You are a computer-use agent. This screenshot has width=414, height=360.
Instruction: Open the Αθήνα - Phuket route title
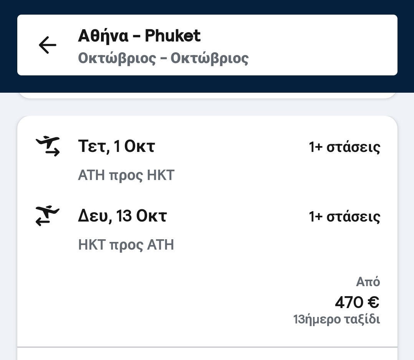pyautogui.click(x=139, y=36)
